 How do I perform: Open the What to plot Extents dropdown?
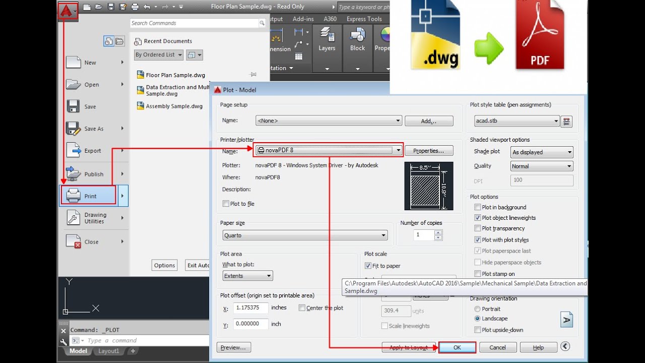248,276
